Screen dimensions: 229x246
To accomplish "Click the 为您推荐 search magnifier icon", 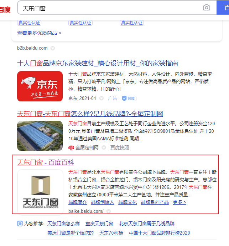I will click(x=20, y=224).
